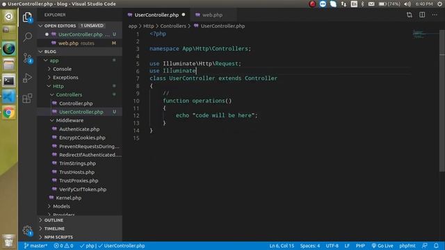The image size is (445, 250).
Task: Launch Google Chrome from the dock
Action: click(9, 112)
